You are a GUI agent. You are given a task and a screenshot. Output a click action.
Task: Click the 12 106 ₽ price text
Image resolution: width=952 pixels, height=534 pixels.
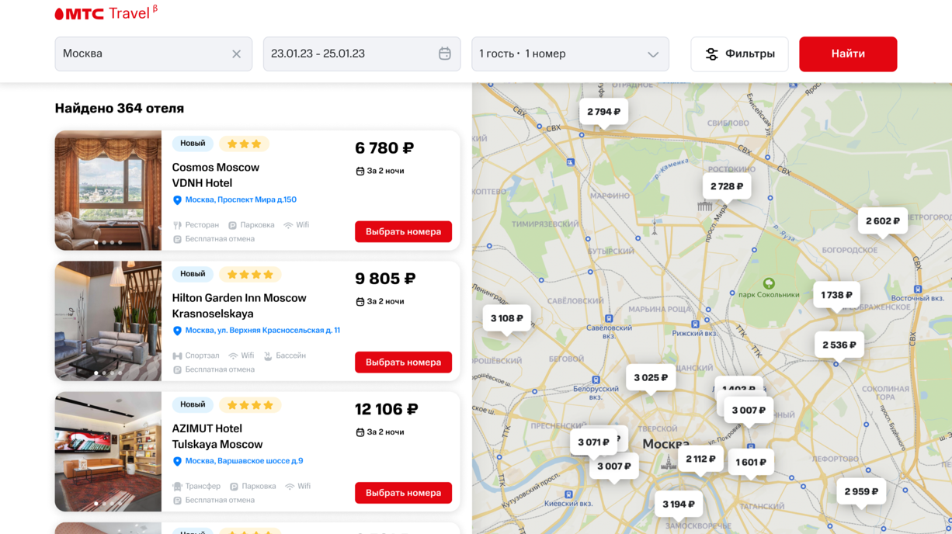tap(387, 409)
